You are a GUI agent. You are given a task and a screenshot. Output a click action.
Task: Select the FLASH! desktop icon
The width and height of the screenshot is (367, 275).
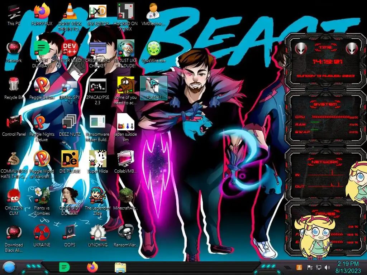[153, 88]
